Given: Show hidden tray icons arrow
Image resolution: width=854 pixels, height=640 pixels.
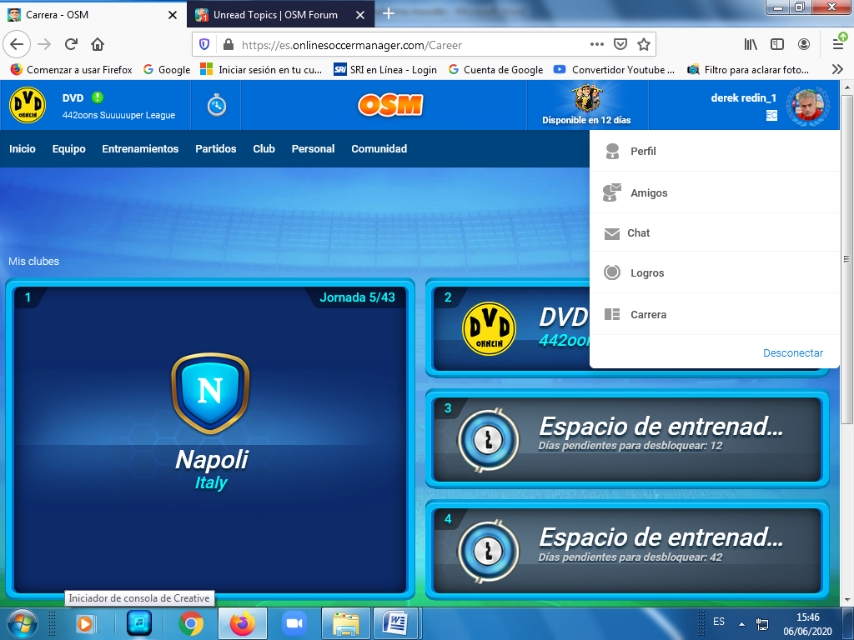Looking at the screenshot, I should click(x=741, y=623).
